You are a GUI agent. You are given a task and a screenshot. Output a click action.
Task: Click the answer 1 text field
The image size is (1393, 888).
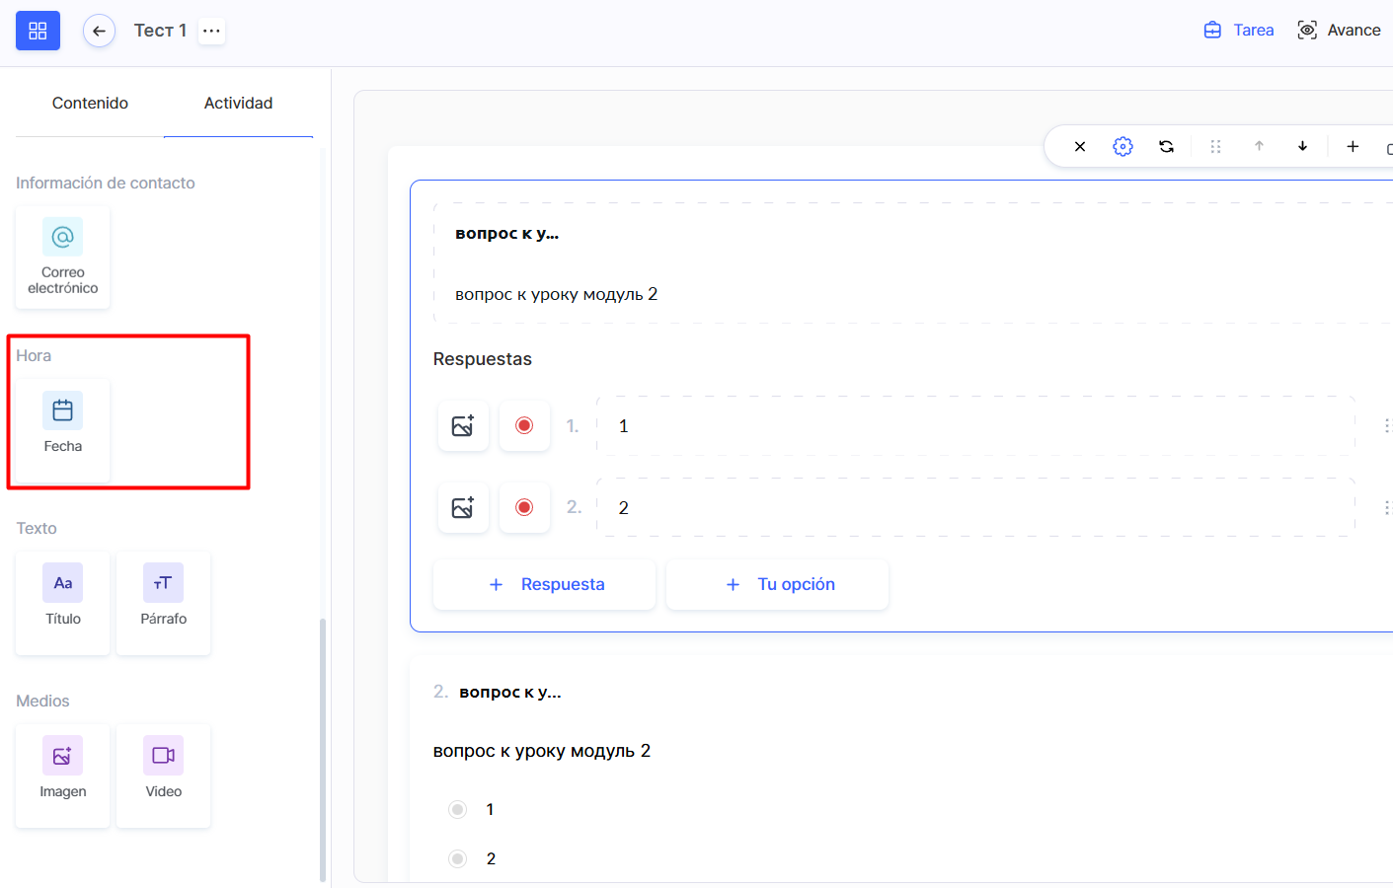coord(975,425)
